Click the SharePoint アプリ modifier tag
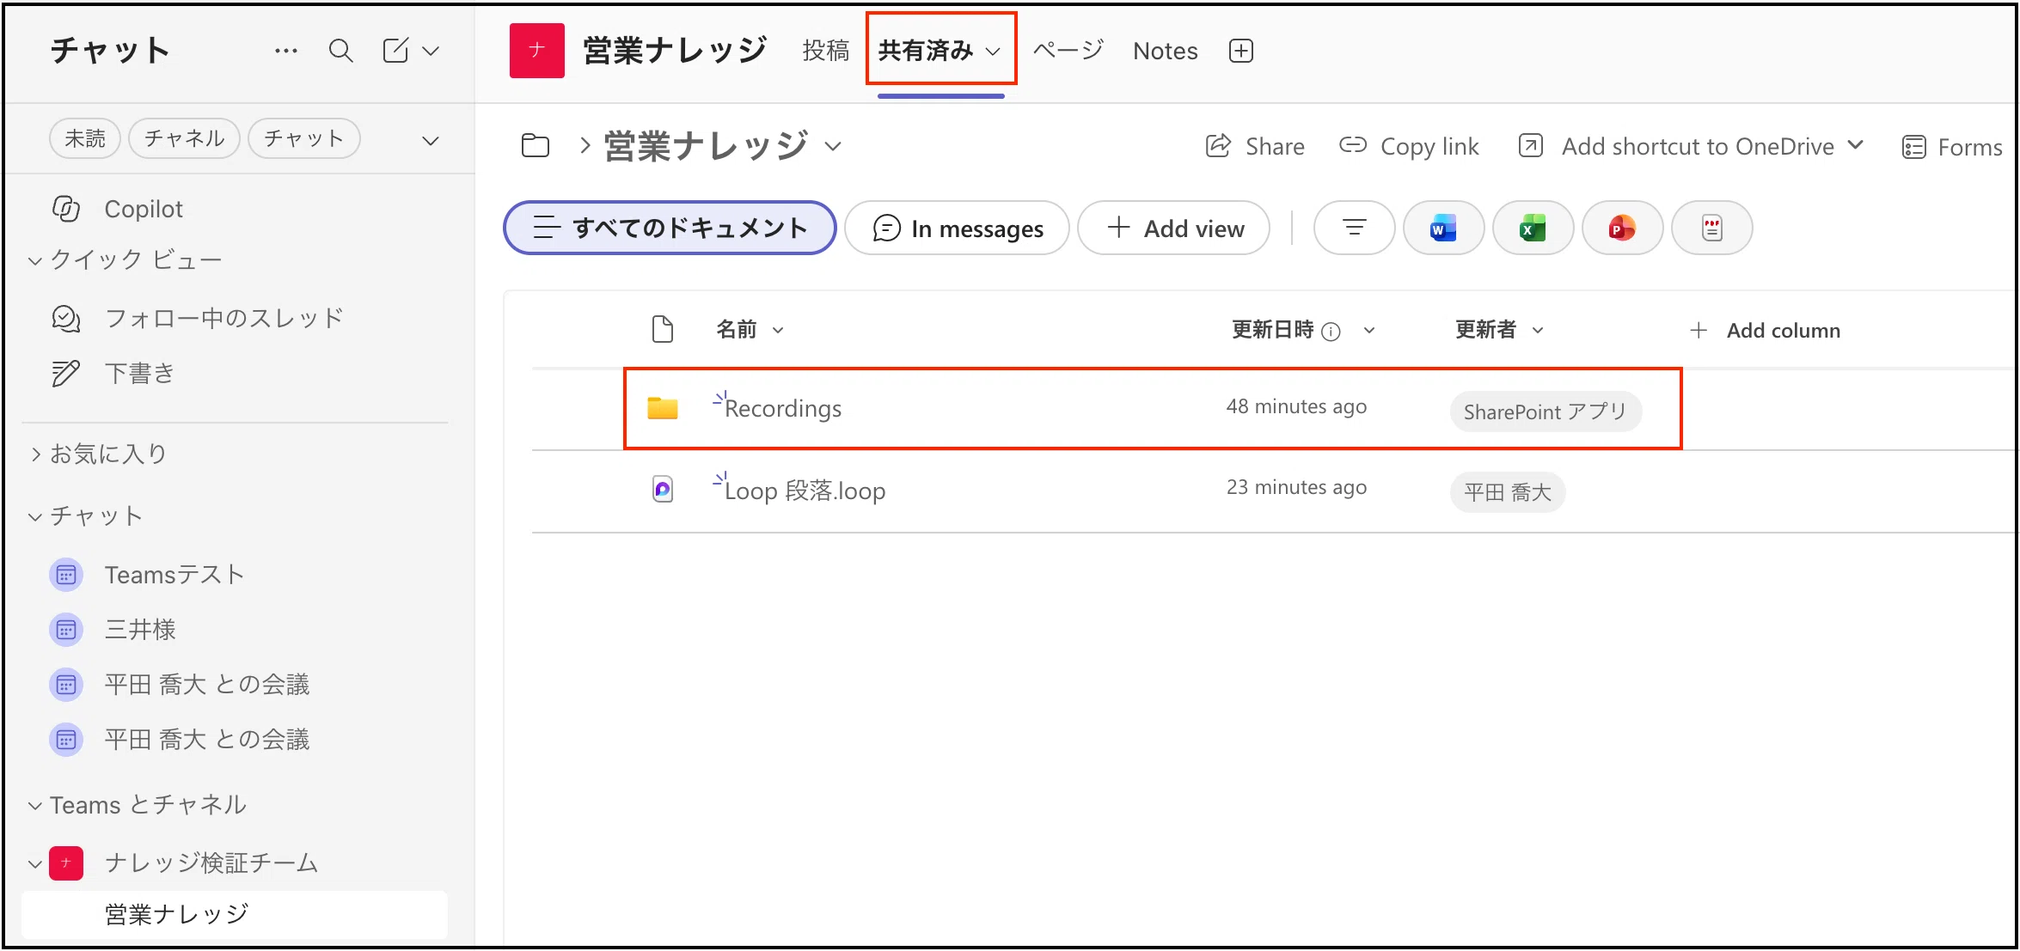 [x=1546, y=411]
